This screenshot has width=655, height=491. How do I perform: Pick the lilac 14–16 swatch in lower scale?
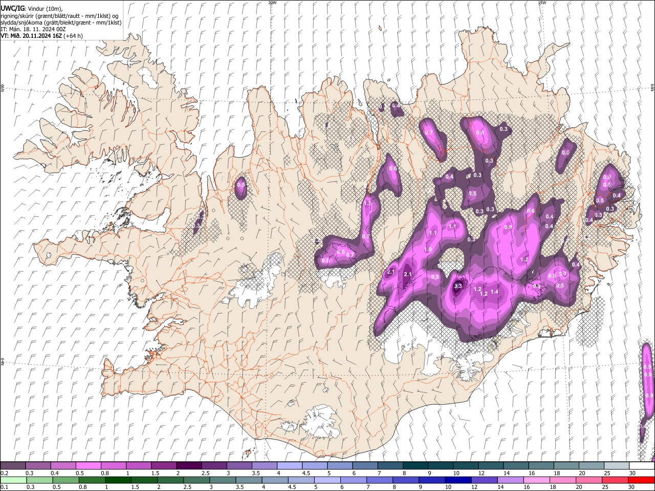coord(510,480)
